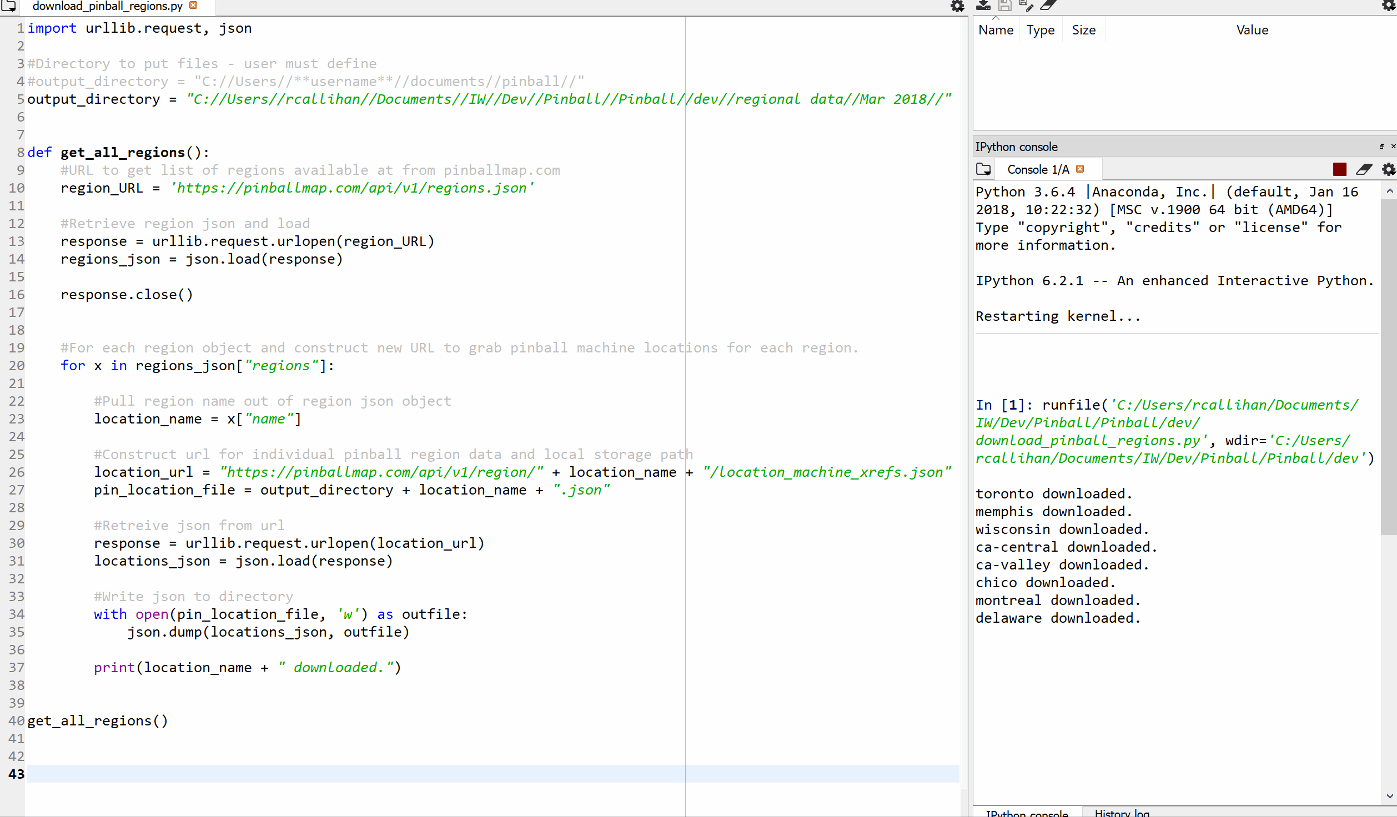Close the Console 1/A tab

[x=1081, y=169]
